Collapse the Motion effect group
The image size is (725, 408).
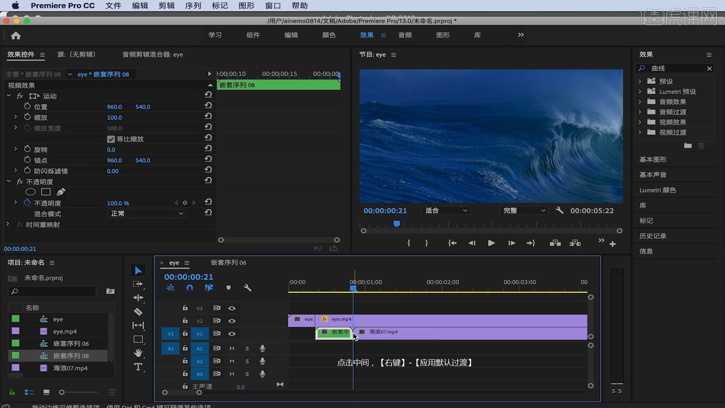click(9, 96)
